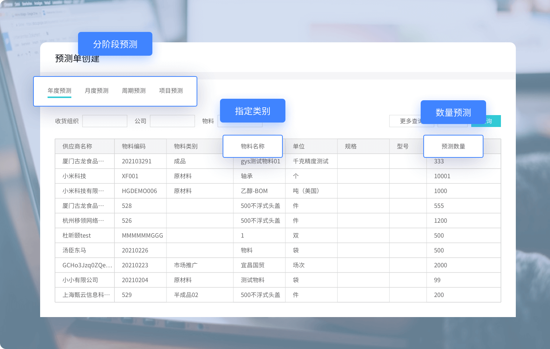Select the 项目预测 tab
The width and height of the screenshot is (550, 349).
pyautogui.click(x=171, y=90)
